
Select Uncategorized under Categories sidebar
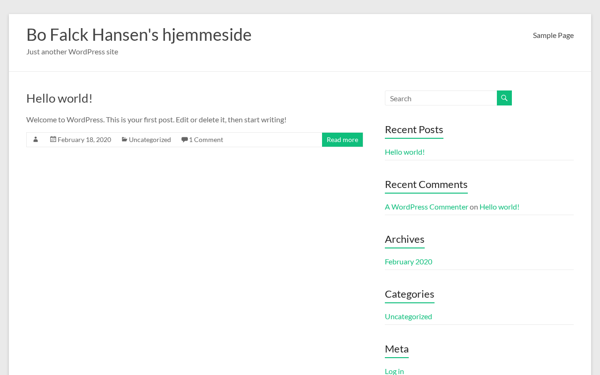408,316
